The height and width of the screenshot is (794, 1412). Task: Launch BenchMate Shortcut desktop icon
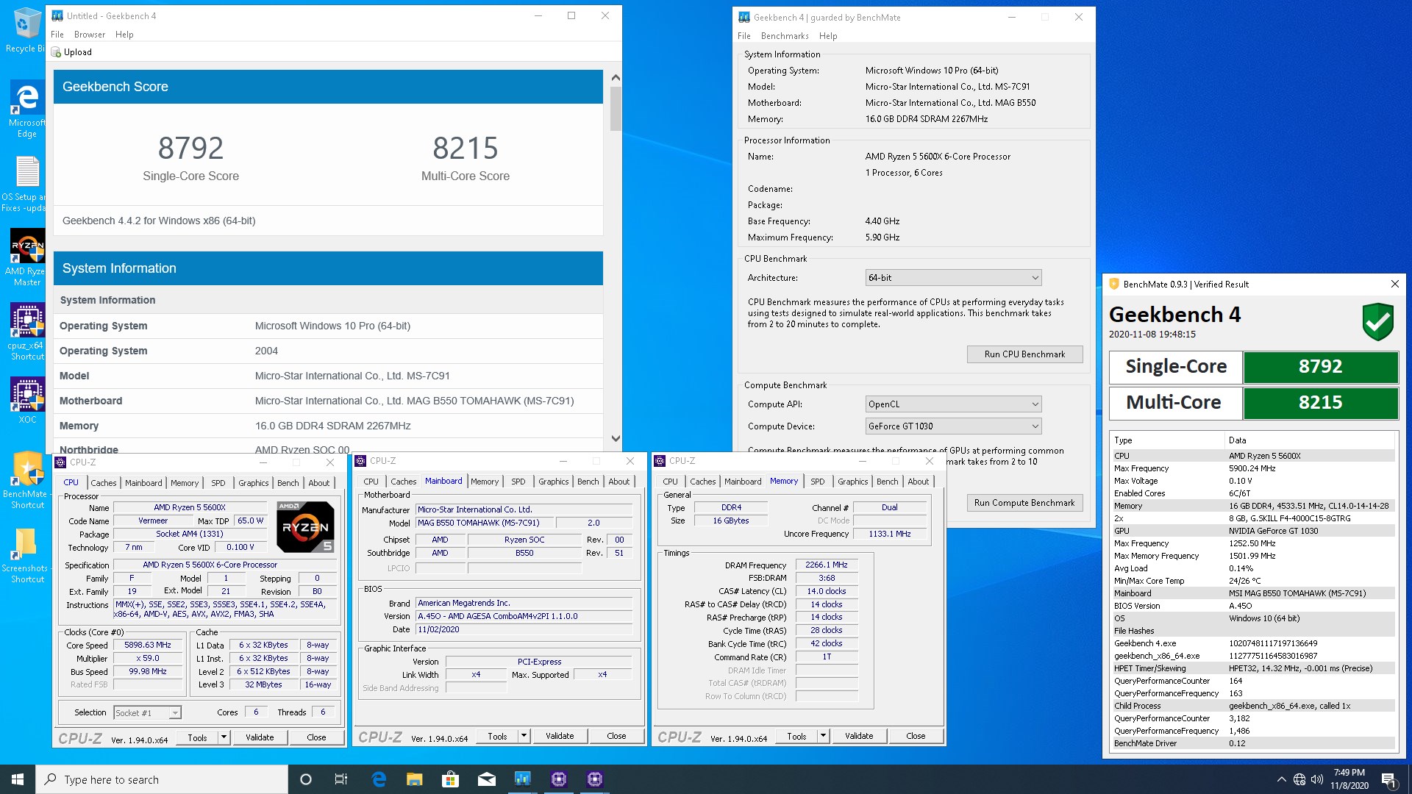[x=26, y=480]
